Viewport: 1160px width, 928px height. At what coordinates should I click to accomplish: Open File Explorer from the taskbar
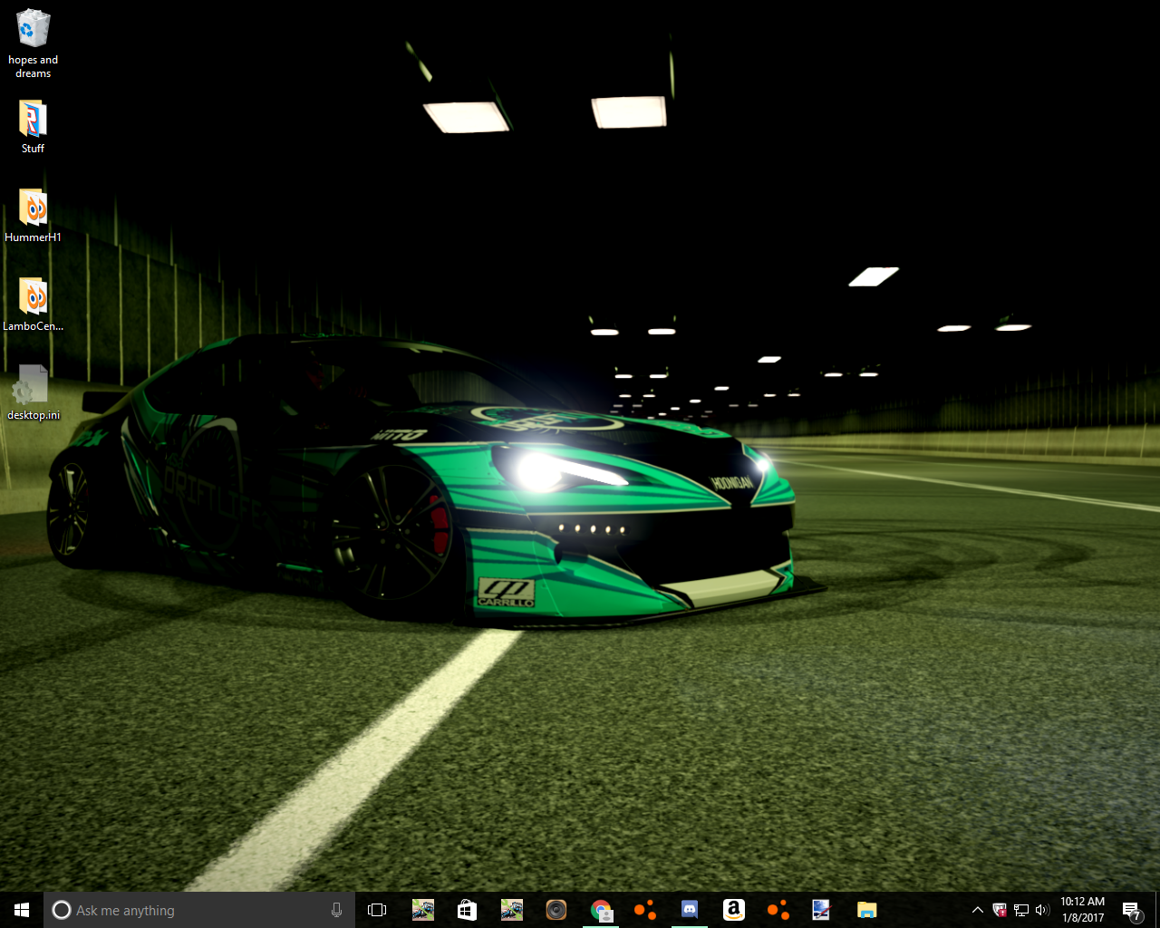coord(866,910)
